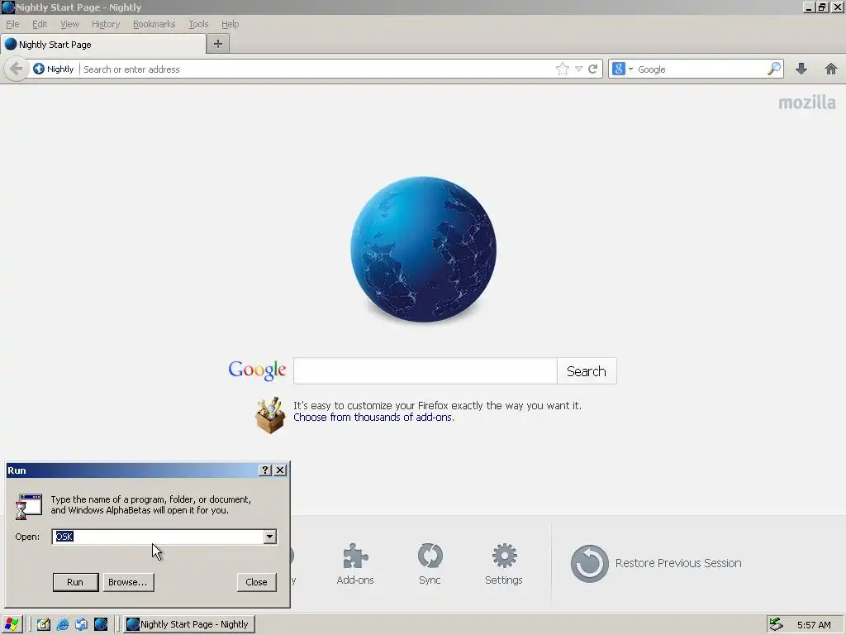Viewport: 846px width, 635px height.
Task: Close the Run dialog with X
Action: [280, 470]
